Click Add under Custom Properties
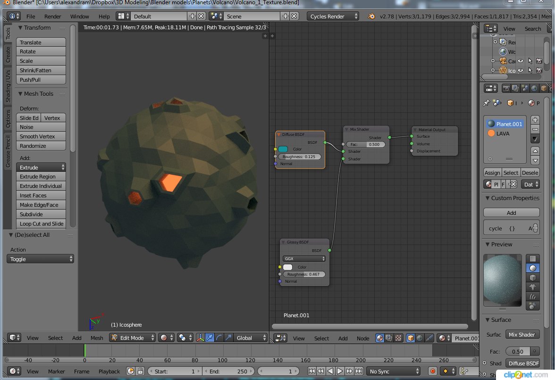The height and width of the screenshot is (380, 555). coord(512,212)
